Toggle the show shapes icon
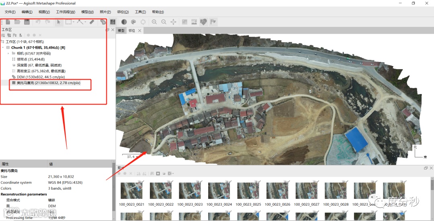 coord(203,22)
